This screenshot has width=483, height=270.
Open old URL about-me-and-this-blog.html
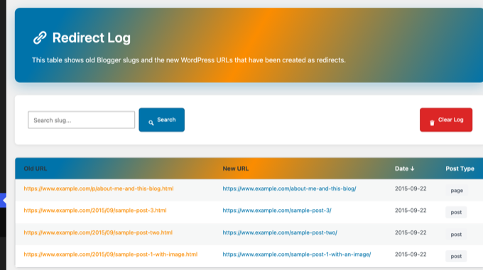coord(99,189)
